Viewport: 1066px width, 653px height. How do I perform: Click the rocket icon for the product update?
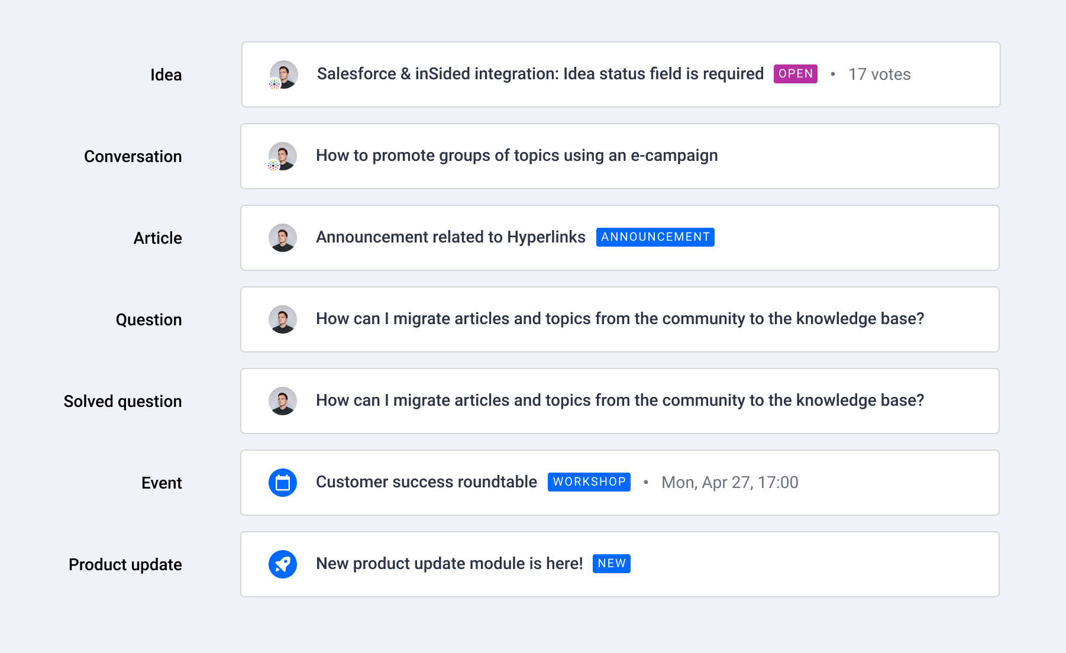tap(283, 564)
